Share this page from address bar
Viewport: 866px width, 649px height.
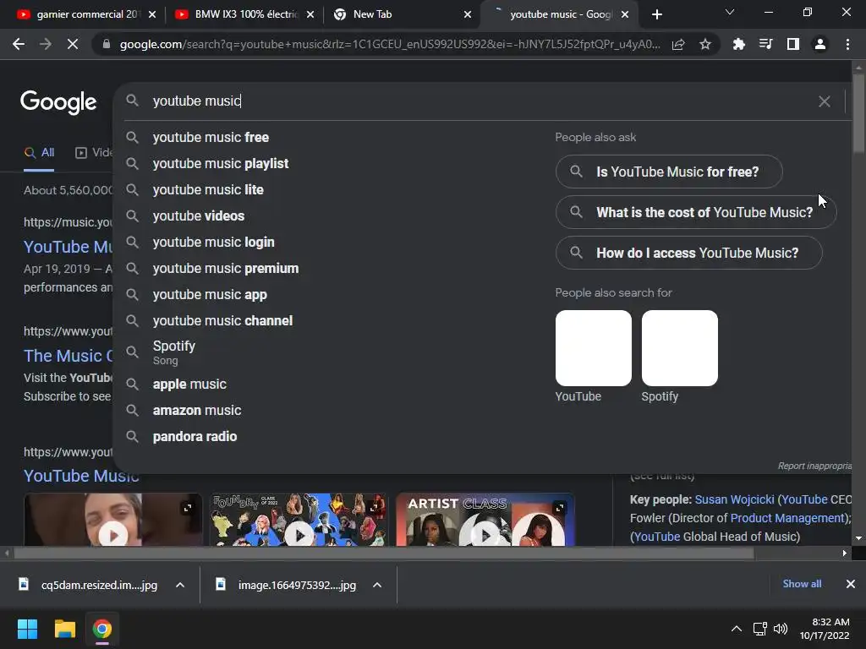(x=678, y=44)
